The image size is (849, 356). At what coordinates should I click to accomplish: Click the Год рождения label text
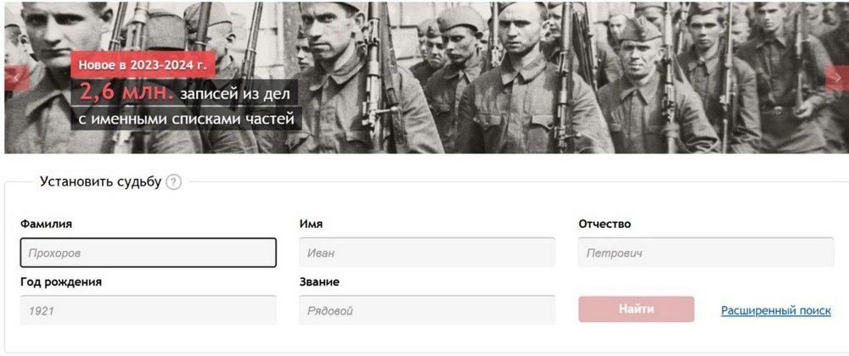coord(61,281)
